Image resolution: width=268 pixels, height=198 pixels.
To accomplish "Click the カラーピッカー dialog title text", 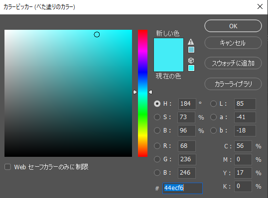I will pos(39,7).
